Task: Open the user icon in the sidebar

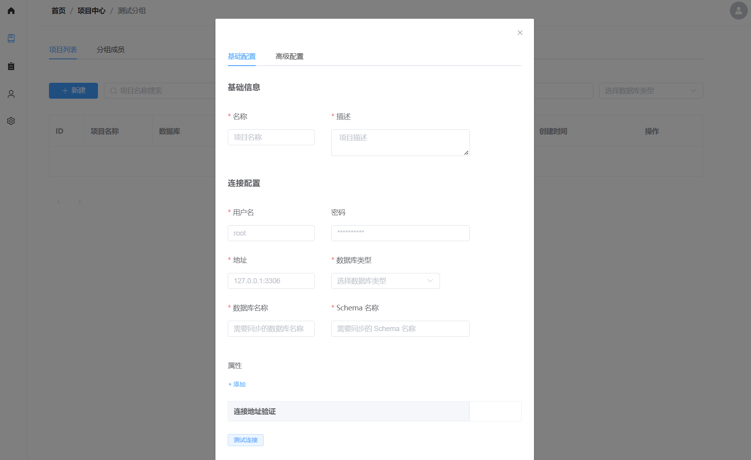Action: [11, 94]
